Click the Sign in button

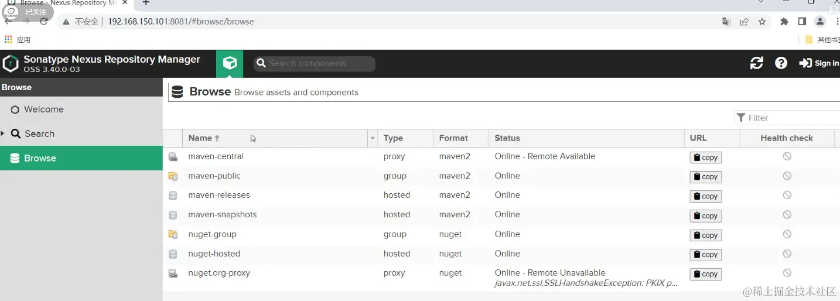pos(819,63)
